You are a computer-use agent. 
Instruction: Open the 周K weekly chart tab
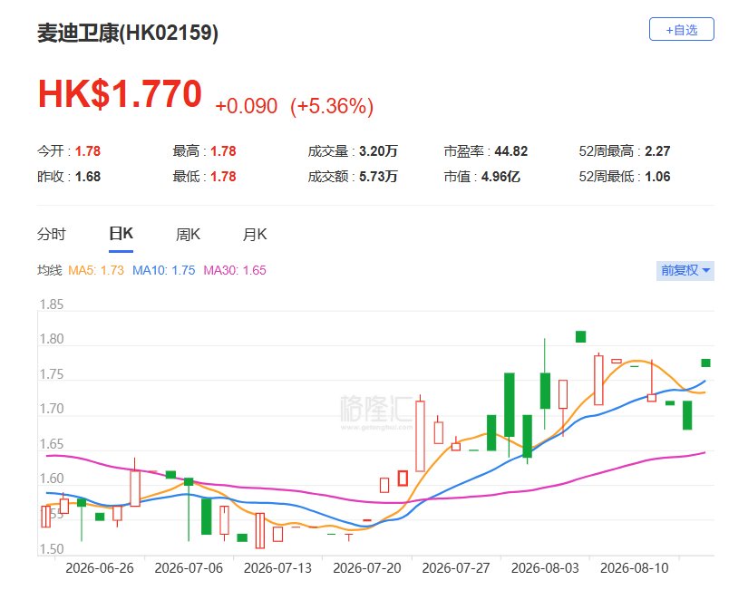coord(188,234)
